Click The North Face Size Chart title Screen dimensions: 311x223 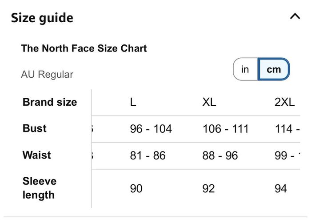pos(84,48)
